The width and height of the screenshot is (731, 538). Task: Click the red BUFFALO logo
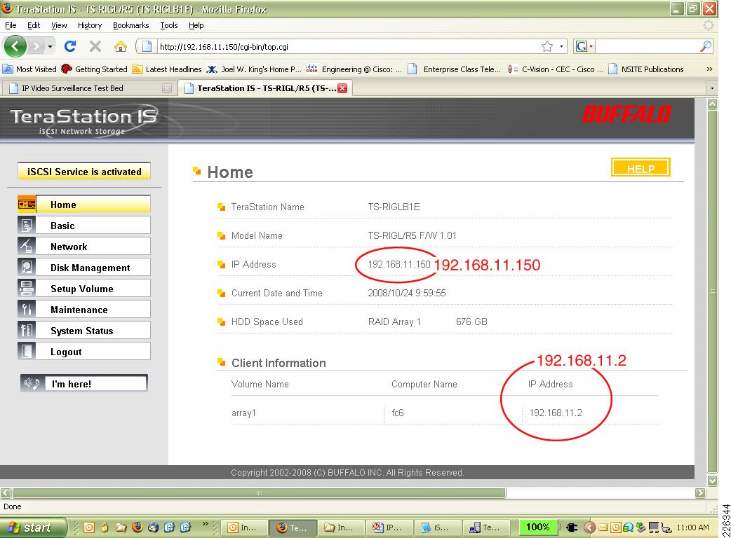click(626, 114)
